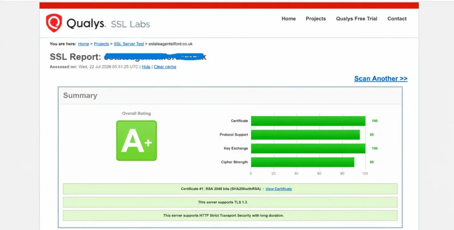This screenshot has height=230, width=454.
Task: Select the Summary section heading
Action: click(x=80, y=95)
